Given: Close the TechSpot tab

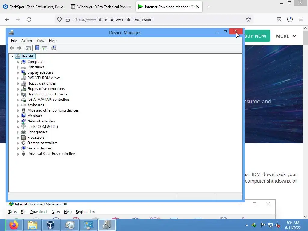Looking at the screenshot, I should coord(62,7).
